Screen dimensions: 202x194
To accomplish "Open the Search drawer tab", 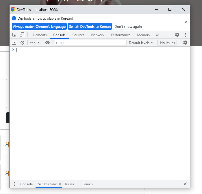I will 88,184.
